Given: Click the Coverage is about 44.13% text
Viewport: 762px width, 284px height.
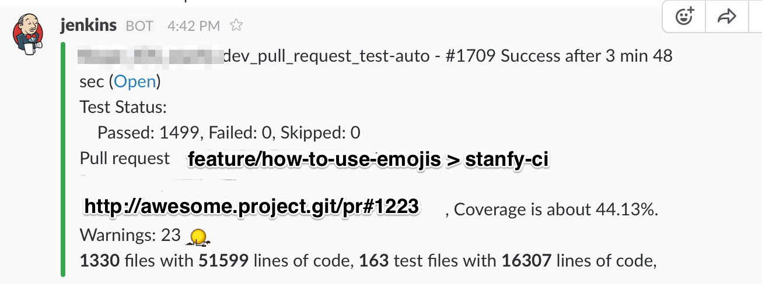Looking at the screenshot, I should pyautogui.click(x=556, y=210).
